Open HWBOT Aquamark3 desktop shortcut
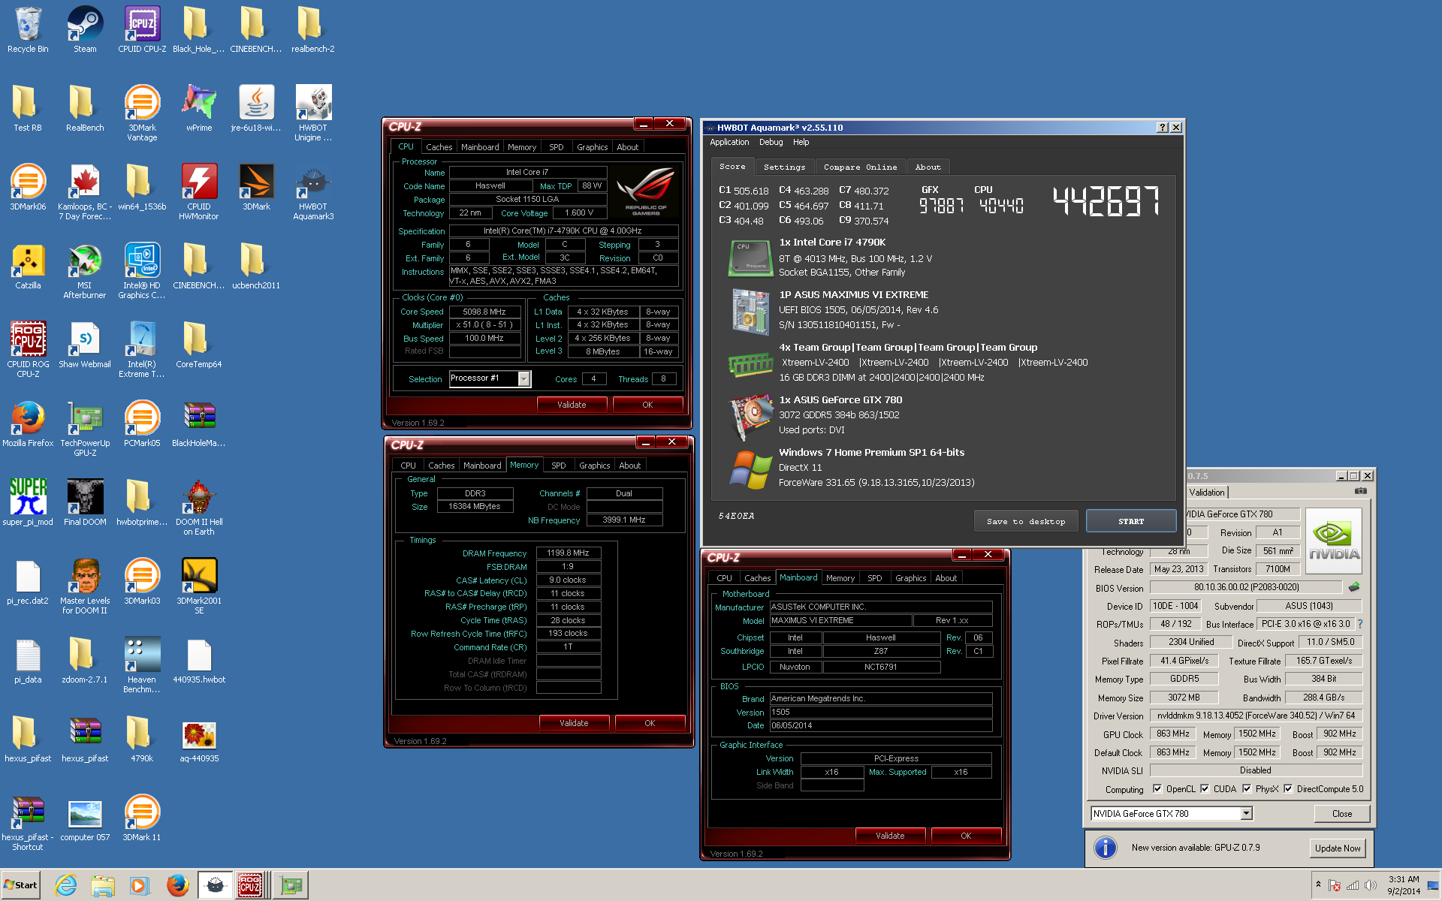 (x=313, y=191)
